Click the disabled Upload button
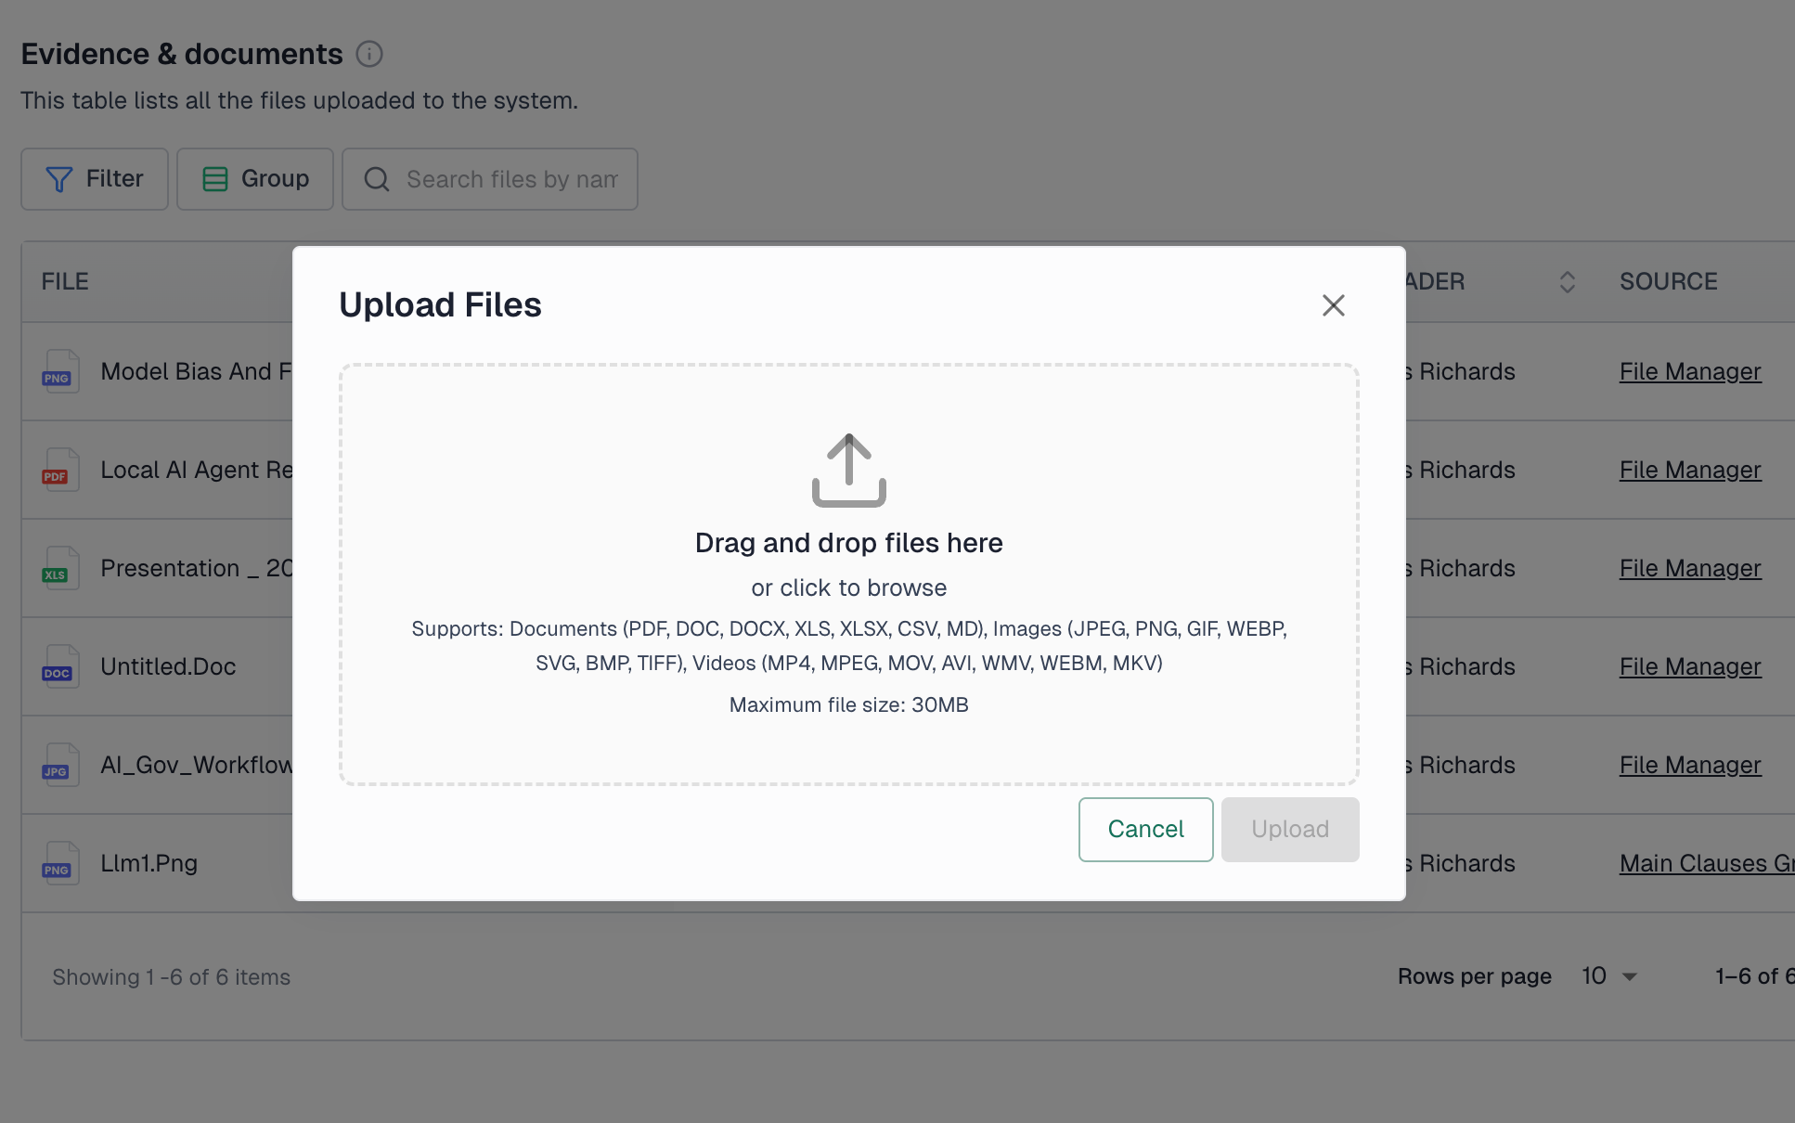This screenshot has height=1123, width=1795. pyautogui.click(x=1290, y=829)
